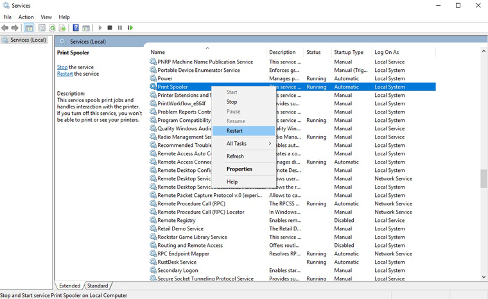Click the Stop Service square icon
The height and width of the screenshot is (299, 488).
[x=110, y=28]
